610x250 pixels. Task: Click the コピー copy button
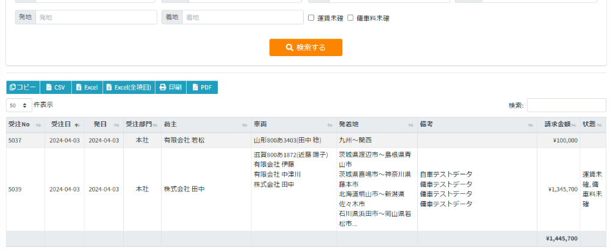(x=23, y=87)
